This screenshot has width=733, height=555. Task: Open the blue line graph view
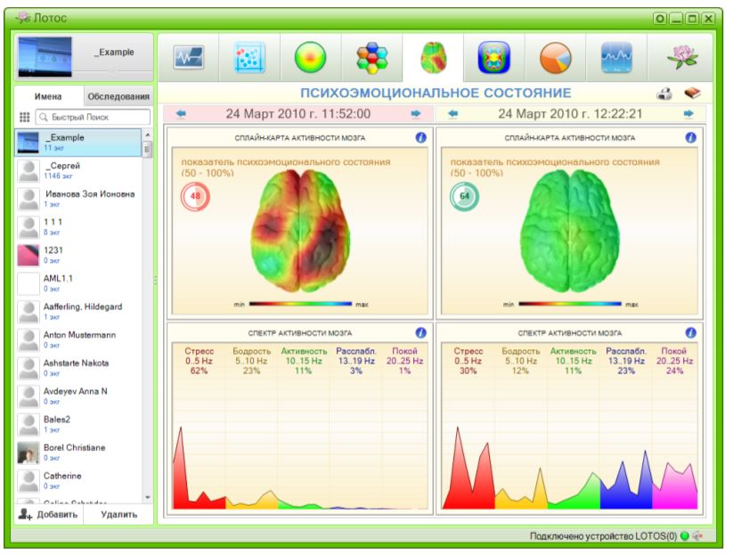coord(616,58)
